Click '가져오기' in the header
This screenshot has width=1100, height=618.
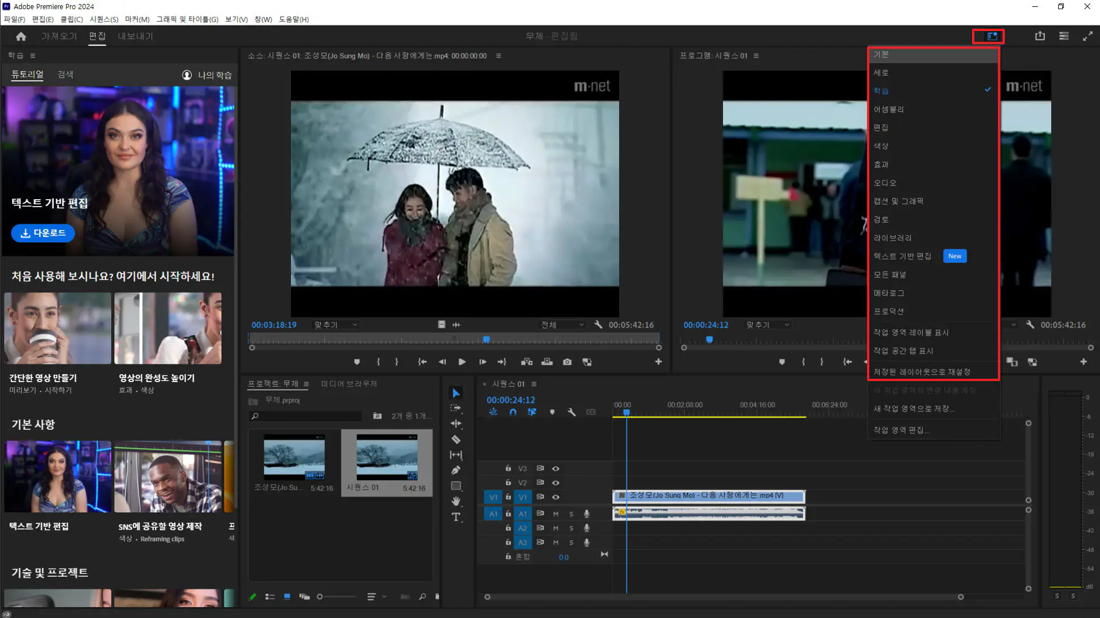[59, 36]
